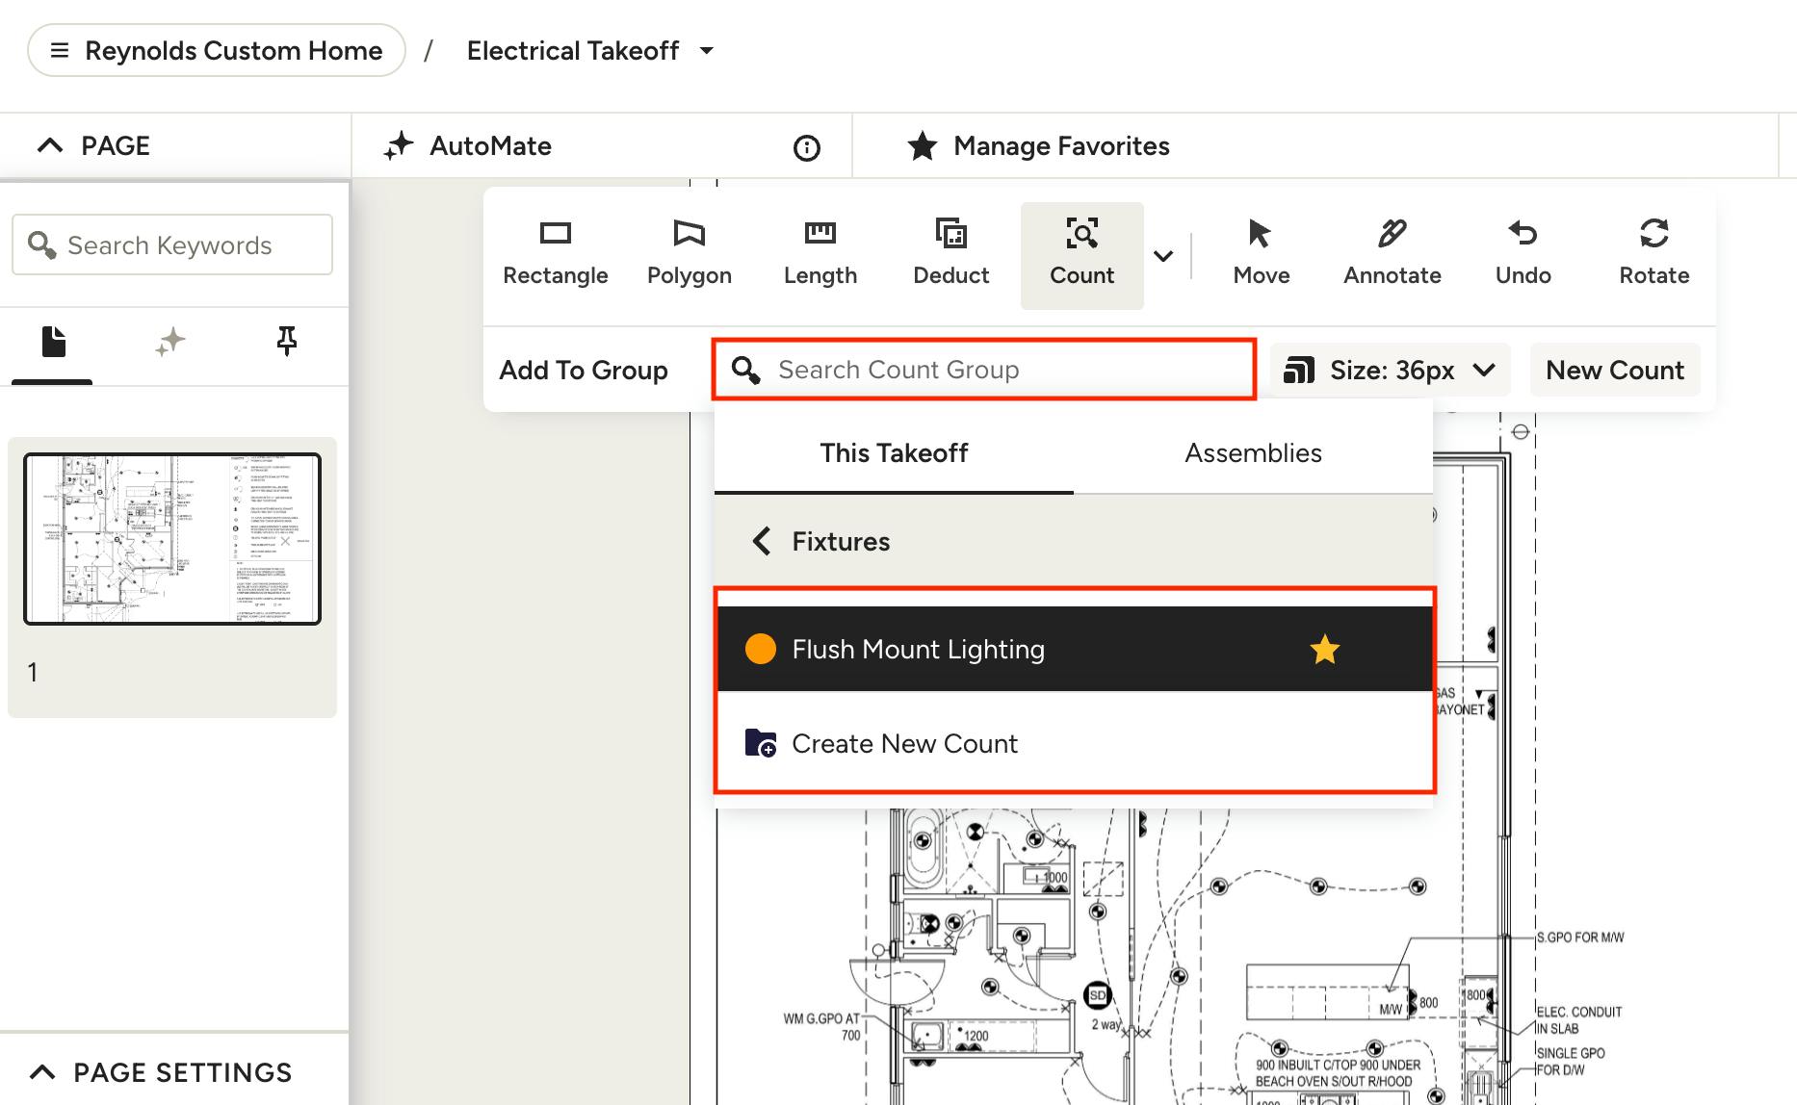The image size is (1797, 1105).
Task: Open the Electrical Takeoff dropdown
Action: (707, 51)
